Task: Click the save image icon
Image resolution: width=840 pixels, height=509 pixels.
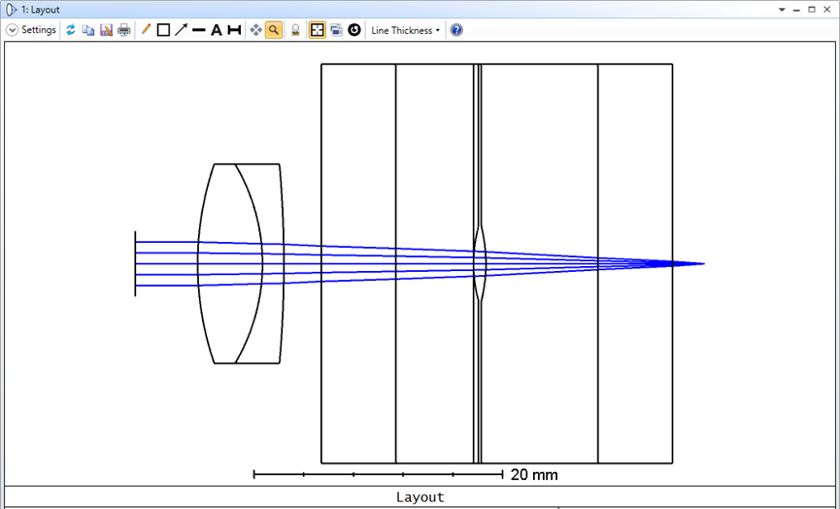Action: coord(106,30)
